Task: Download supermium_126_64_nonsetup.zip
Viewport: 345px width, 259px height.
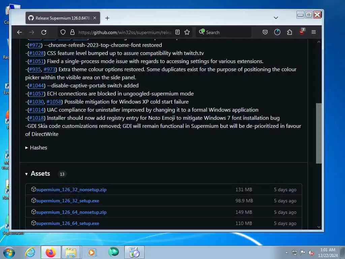Action: [x=71, y=212]
